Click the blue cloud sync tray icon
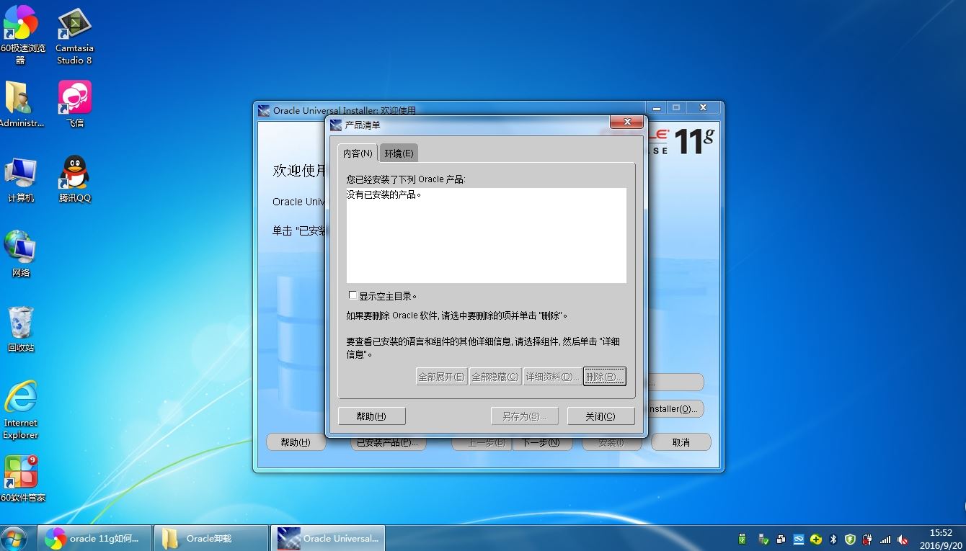The image size is (966, 551). point(799,539)
